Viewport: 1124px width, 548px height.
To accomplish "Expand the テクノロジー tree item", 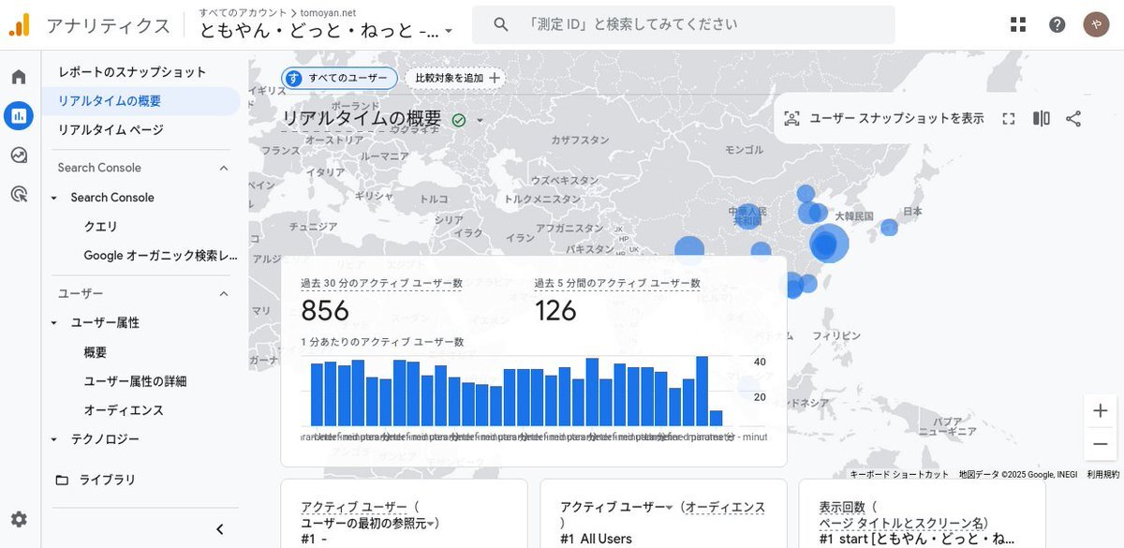I will click(54, 439).
